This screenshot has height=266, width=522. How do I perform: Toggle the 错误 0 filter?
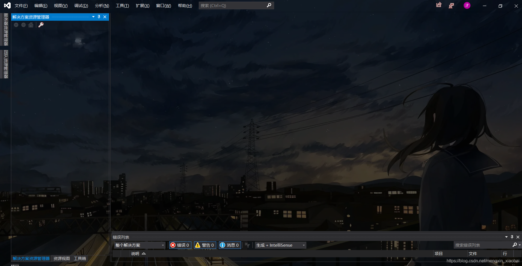[x=180, y=245]
